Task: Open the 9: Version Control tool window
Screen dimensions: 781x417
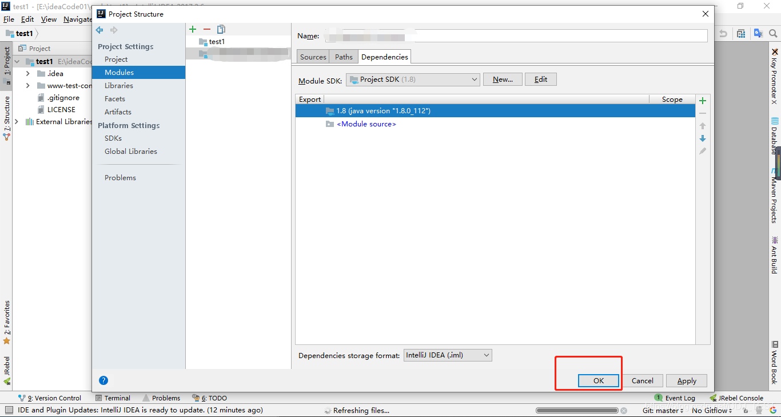Action: (50, 398)
